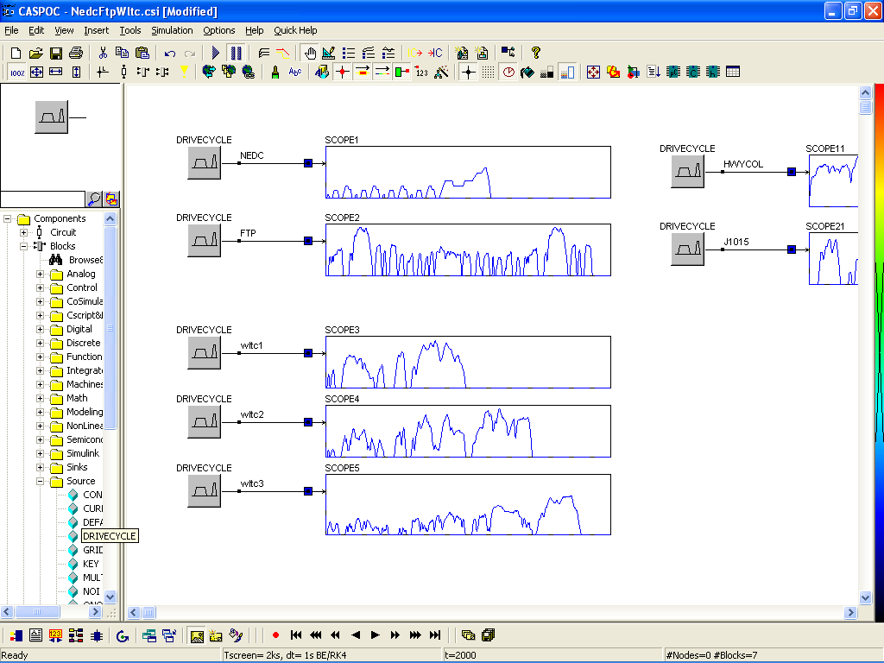Viewport: 884px width, 663px height.
Task: Select the hand pan tool
Action: click(x=310, y=53)
